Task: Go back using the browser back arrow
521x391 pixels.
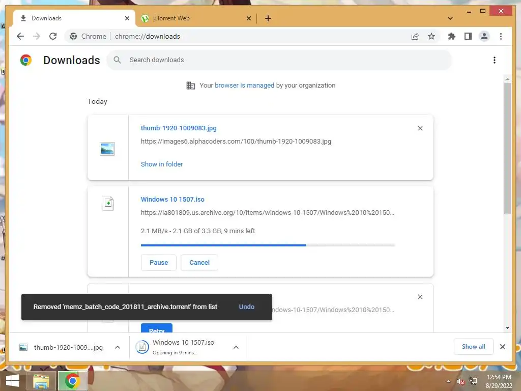Action: [20, 36]
